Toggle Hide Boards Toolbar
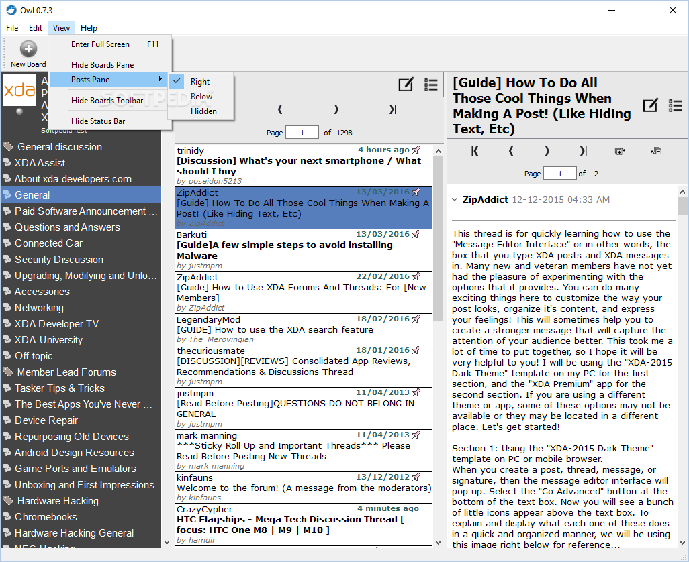This screenshot has width=689, height=562. tap(107, 101)
